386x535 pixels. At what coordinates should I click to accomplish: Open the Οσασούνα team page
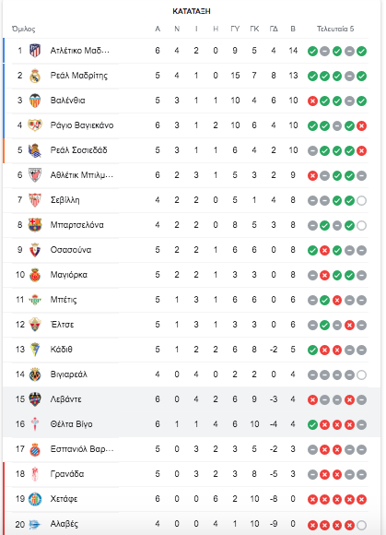click(x=71, y=250)
